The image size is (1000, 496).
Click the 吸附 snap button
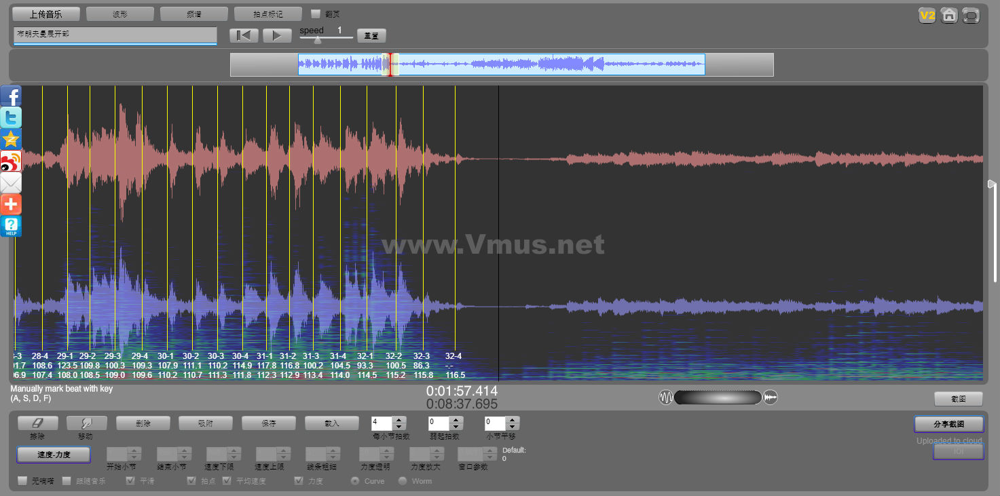pyautogui.click(x=206, y=423)
